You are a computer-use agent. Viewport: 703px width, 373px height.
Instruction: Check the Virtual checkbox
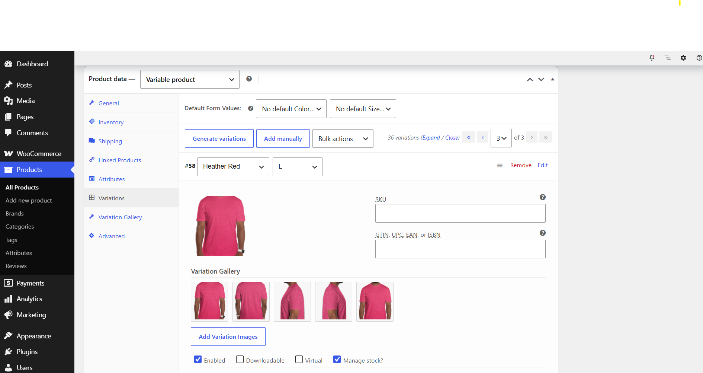(x=299, y=359)
